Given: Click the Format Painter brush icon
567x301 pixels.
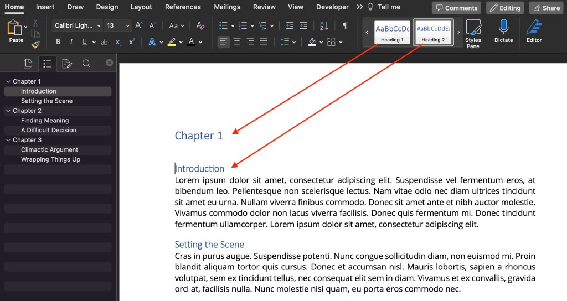Looking at the screenshot, I should coord(36,45).
